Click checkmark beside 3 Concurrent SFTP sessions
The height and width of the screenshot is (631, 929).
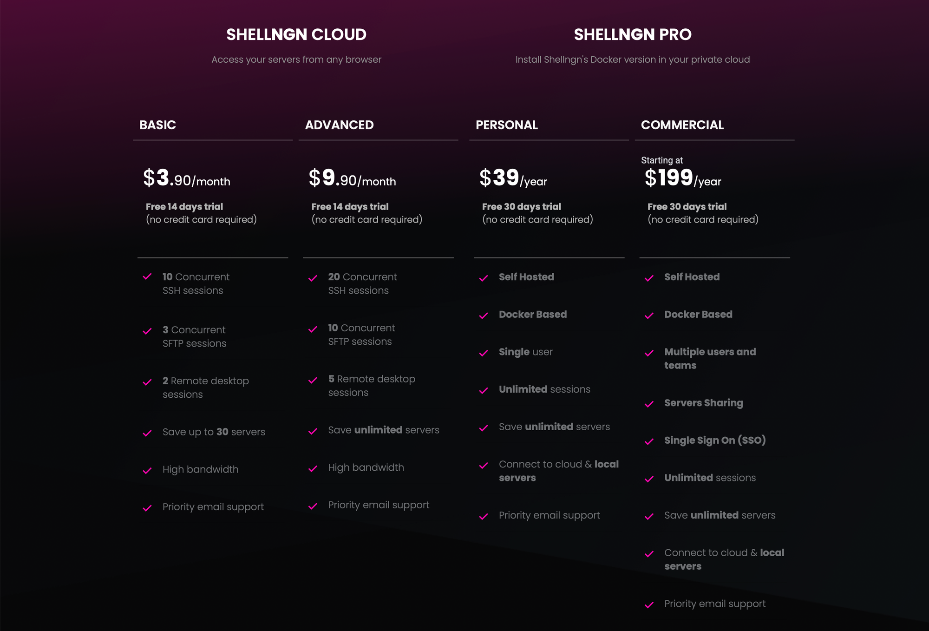147,331
